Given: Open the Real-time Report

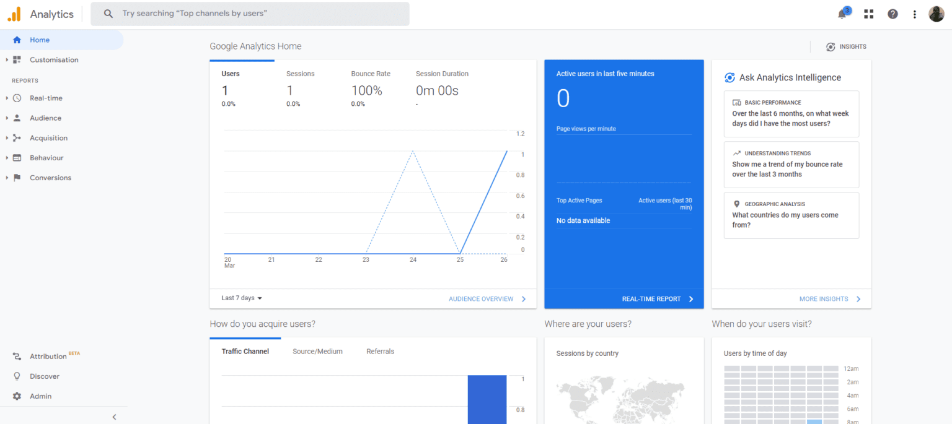Looking at the screenshot, I should click(x=652, y=298).
